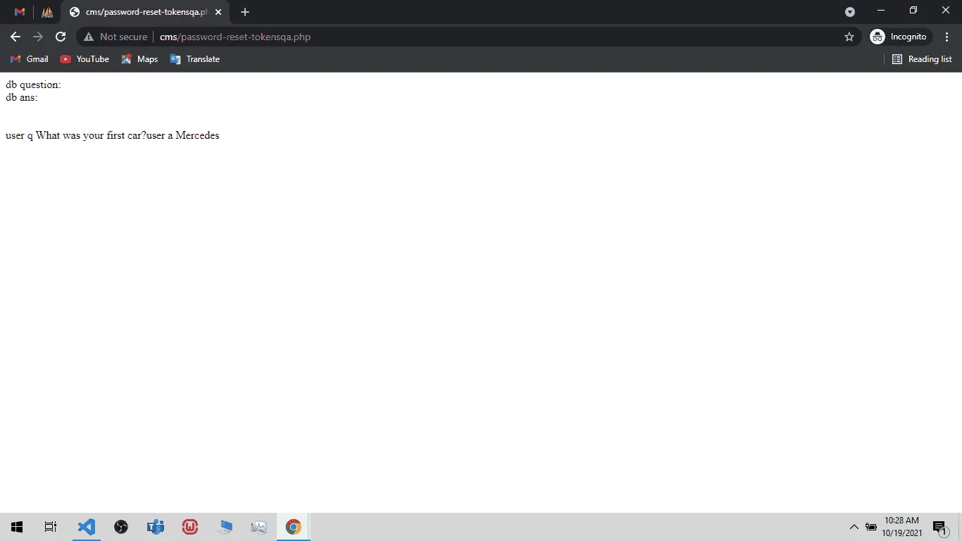962x541 pixels.
Task: Click 'What was your first car?' text
Action: (x=91, y=135)
